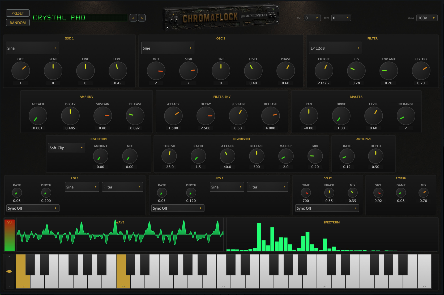The image size is (444, 295).
Task: Open the global SEMI transpose dropdown
Action: [x=341, y=18]
